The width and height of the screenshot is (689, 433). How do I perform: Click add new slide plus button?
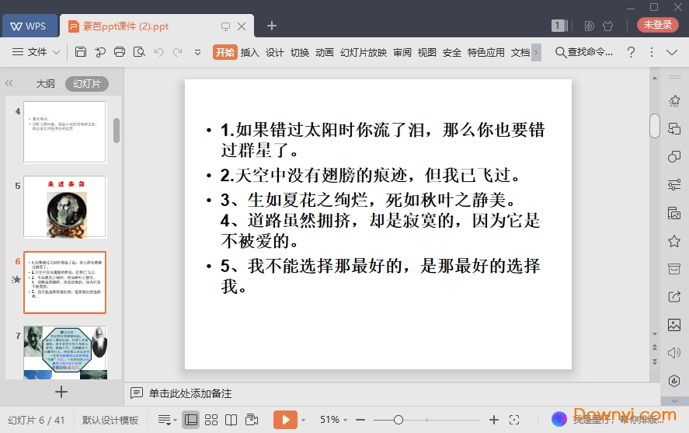[61, 392]
